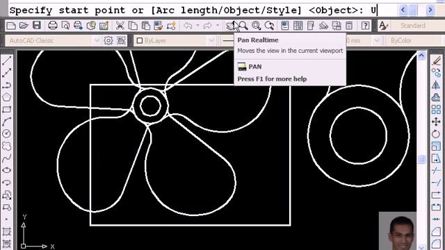
Task: Click the Copy to clipboard toolbar icon
Action: click(x=133, y=26)
